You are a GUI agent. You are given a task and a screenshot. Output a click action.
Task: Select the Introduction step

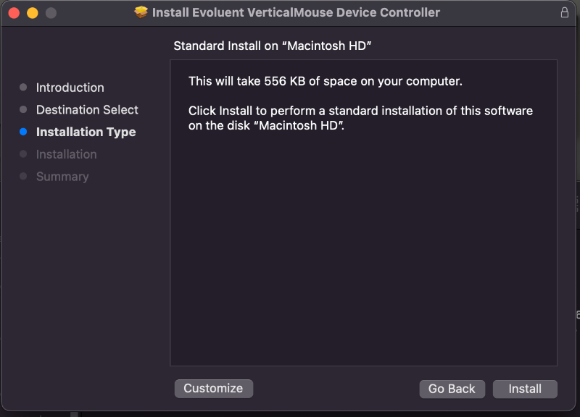[x=70, y=88]
